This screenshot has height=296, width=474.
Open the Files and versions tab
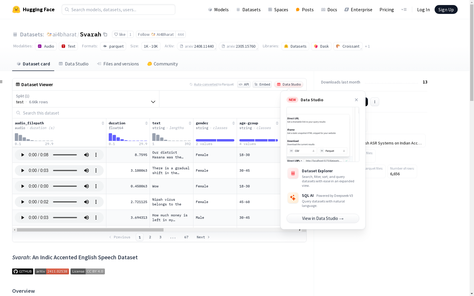point(118,64)
